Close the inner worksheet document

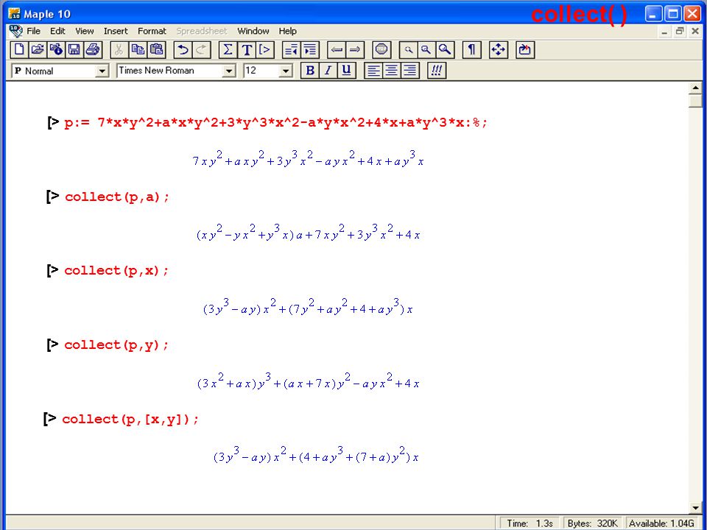694,32
